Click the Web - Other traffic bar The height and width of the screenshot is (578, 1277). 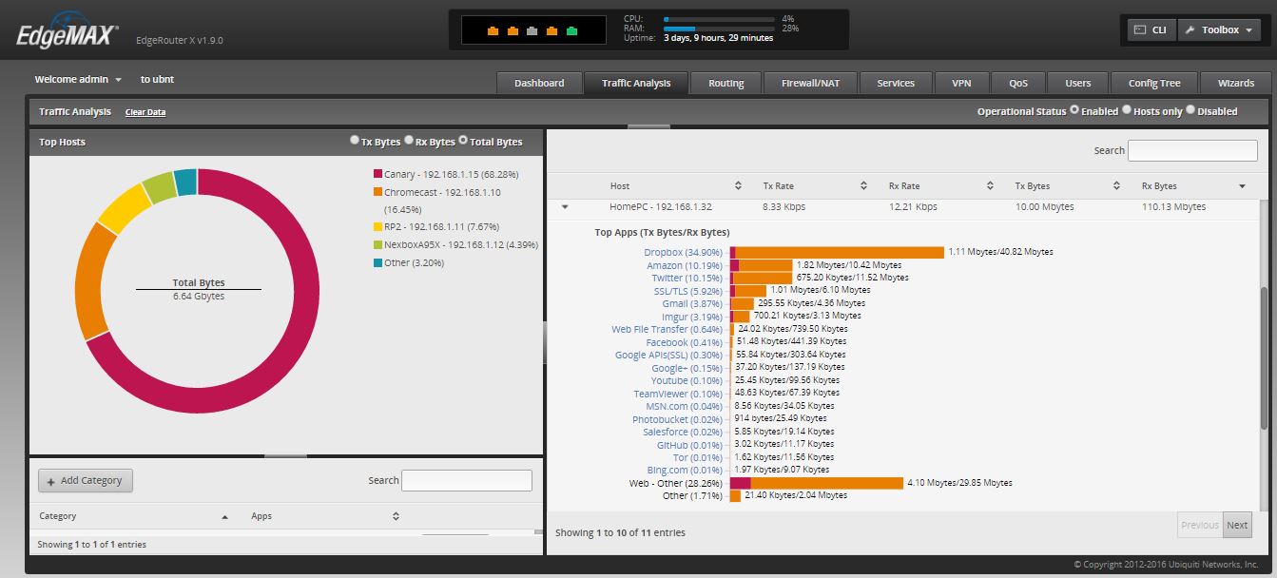(x=817, y=483)
